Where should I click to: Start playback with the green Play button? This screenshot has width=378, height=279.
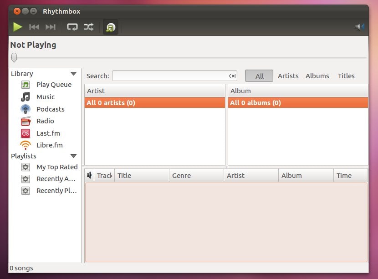(x=18, y=27)
